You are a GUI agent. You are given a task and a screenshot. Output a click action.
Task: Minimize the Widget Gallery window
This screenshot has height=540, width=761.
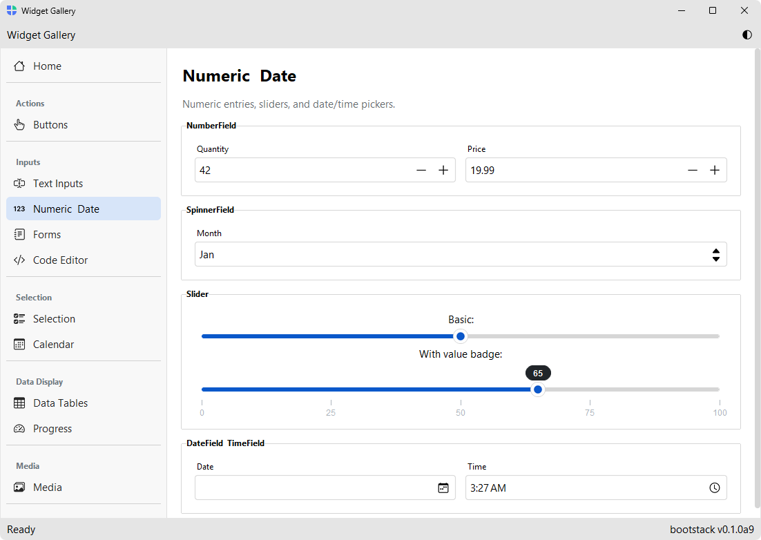click(682, 10)
